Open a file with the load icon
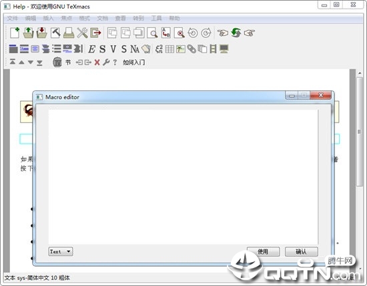 pos(28,33)
